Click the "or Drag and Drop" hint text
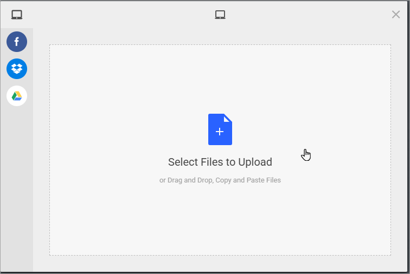The width and height of the screenshot is (410, 274). (185, 180)
